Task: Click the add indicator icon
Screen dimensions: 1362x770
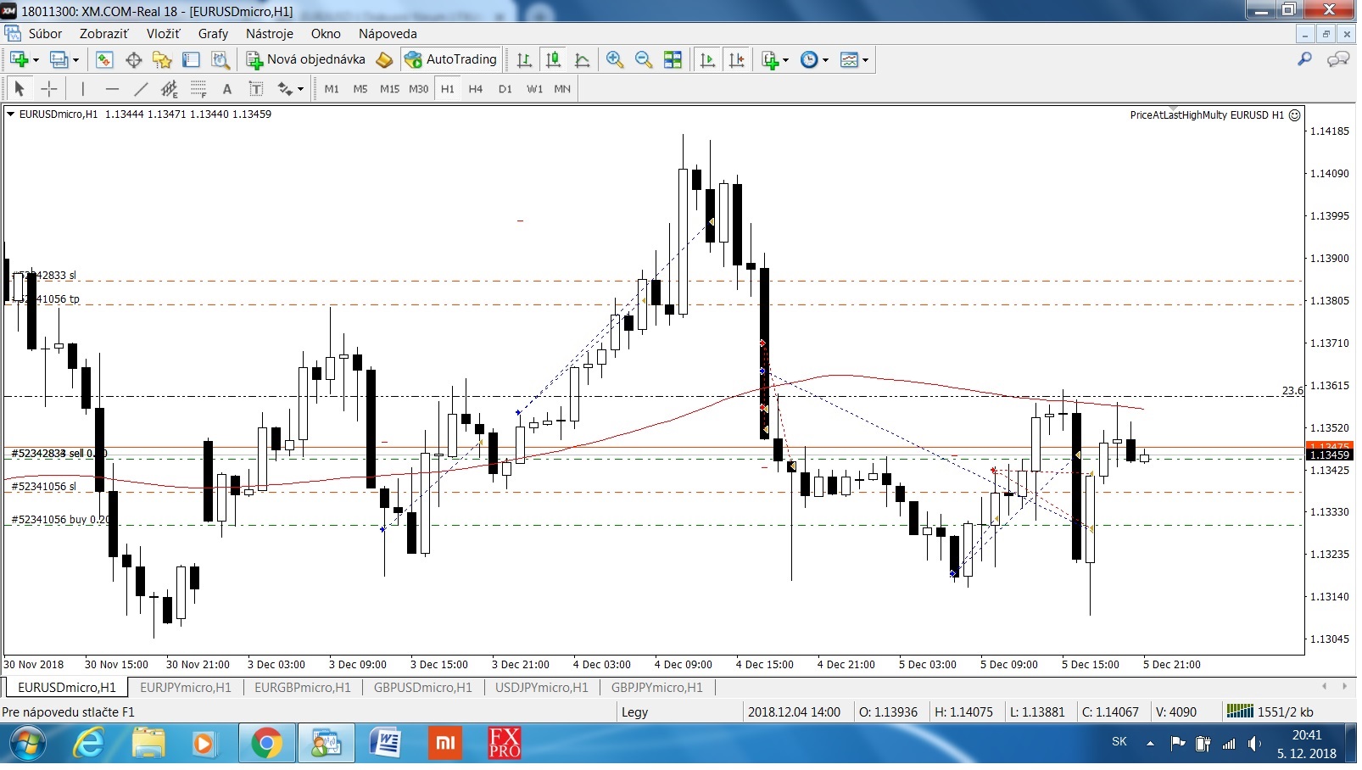Action: tap(769, 59)
